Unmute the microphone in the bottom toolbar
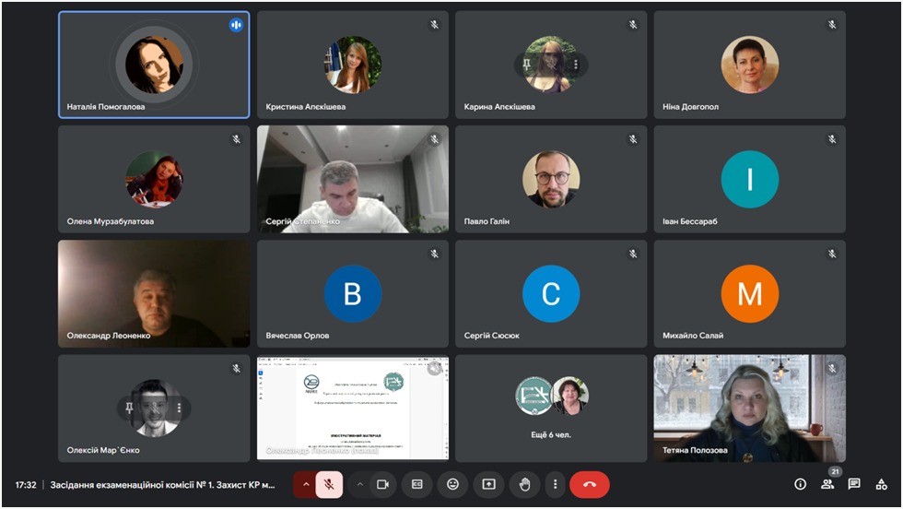 click(329, 484)
